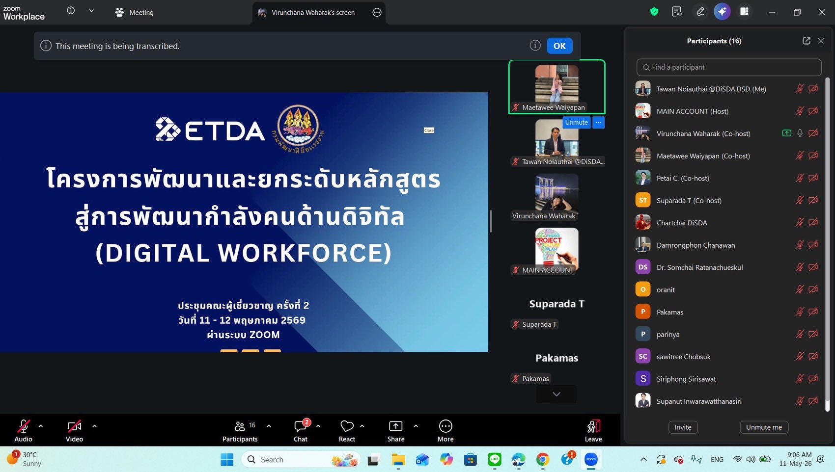The height and width of the screenshot is (472, 835).
Task: Open Participants from meeting toolbar
Action: coord(240,431)
